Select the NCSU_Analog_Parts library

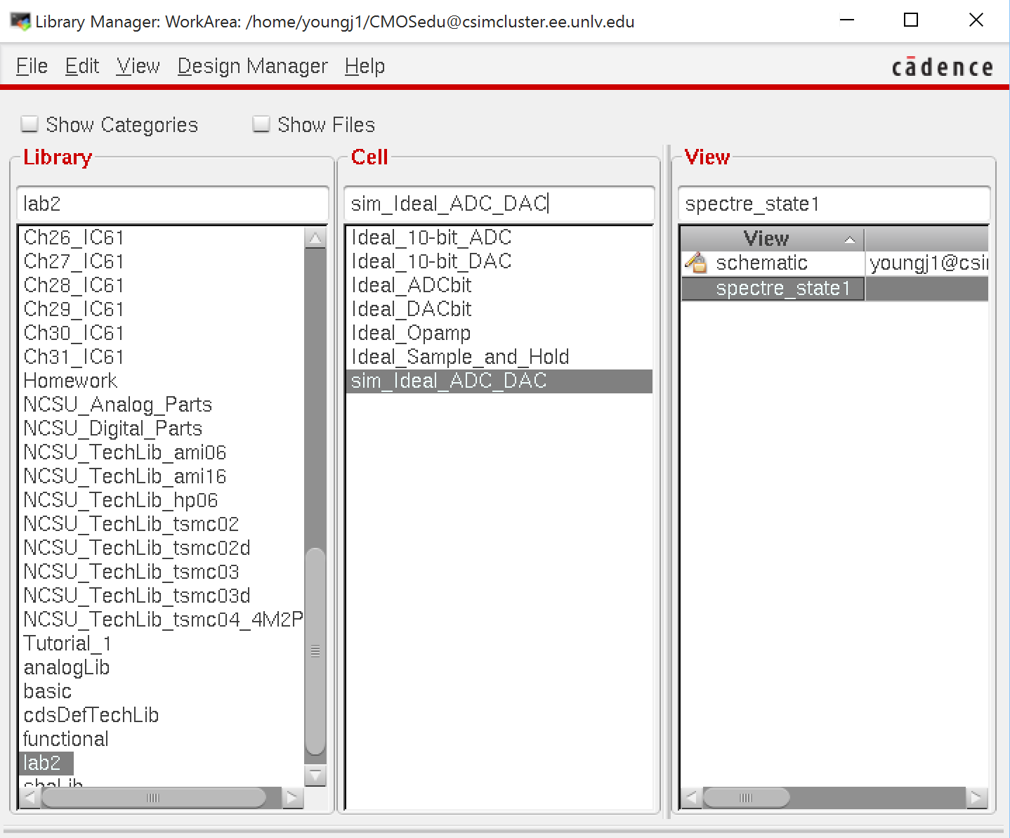pos(117,405)
